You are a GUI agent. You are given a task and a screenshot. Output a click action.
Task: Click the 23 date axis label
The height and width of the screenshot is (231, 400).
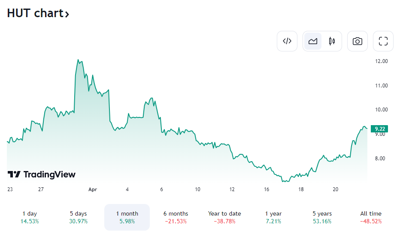point(10,189)
